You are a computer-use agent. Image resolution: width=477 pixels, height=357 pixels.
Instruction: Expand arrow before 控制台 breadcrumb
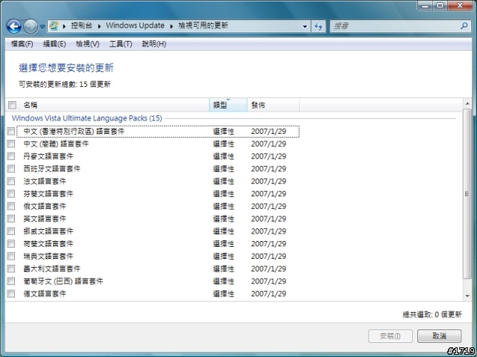click(64, 26)
